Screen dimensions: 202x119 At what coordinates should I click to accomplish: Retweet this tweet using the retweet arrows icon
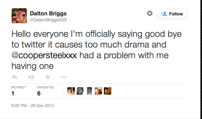point(31,77)
